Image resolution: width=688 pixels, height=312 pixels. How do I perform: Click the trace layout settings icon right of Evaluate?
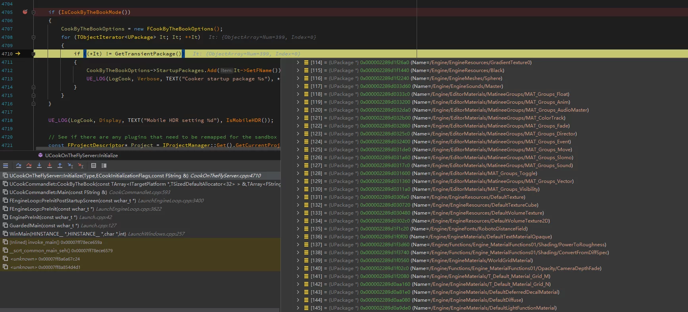pos(104,166)
